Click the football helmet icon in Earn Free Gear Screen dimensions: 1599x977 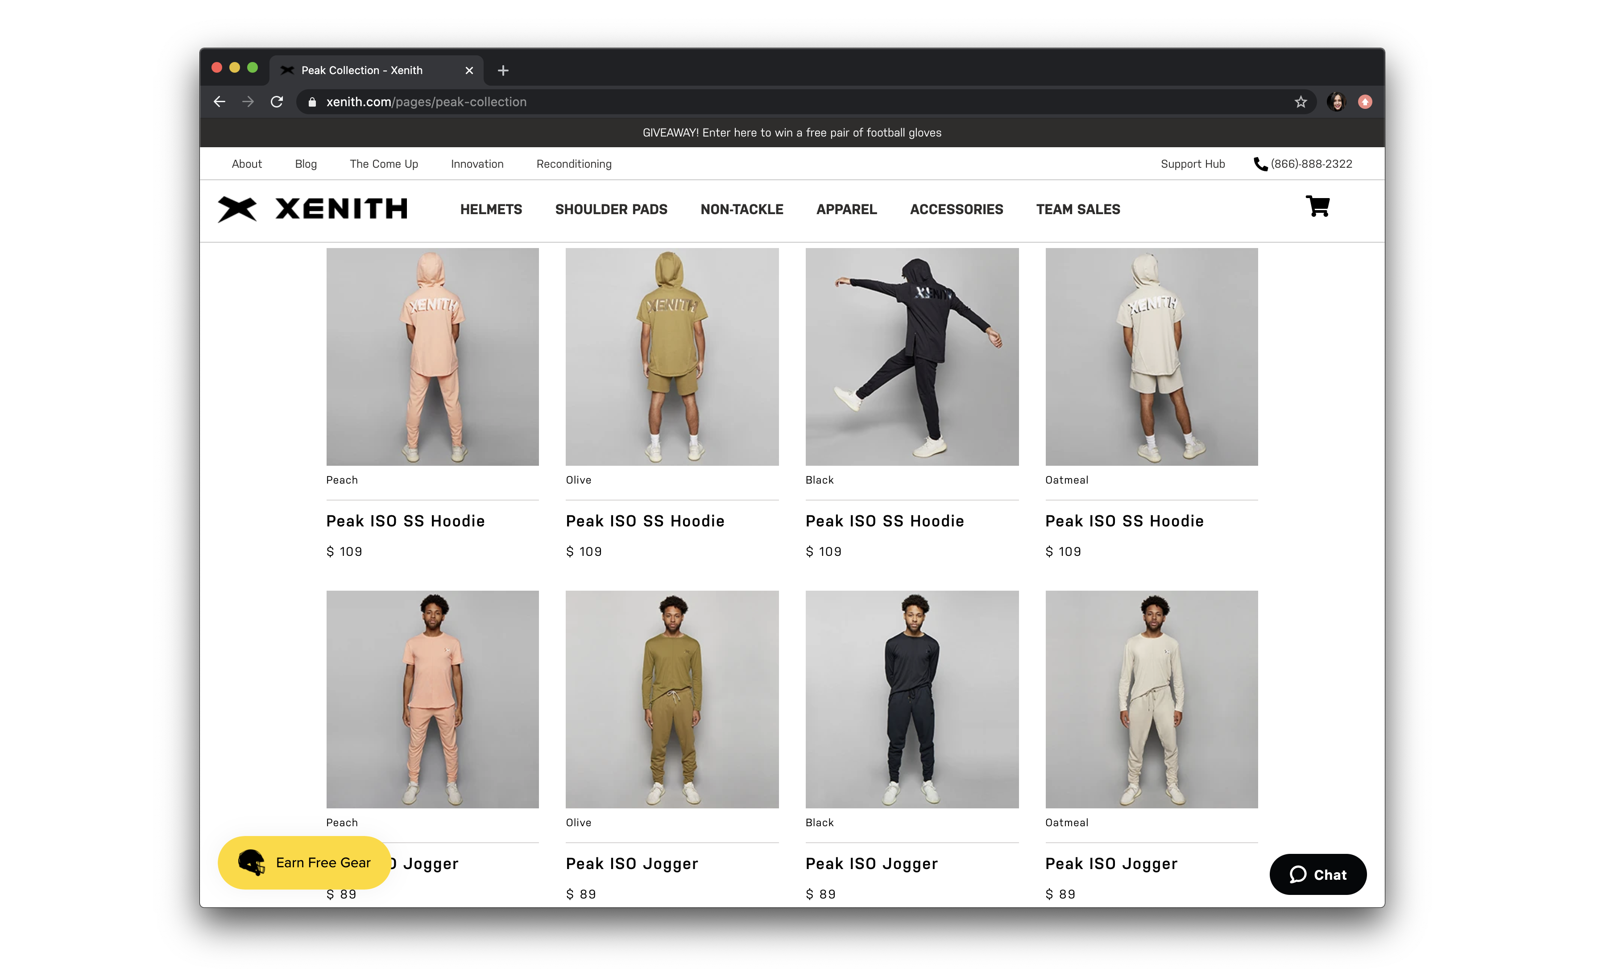click(252, 862)
